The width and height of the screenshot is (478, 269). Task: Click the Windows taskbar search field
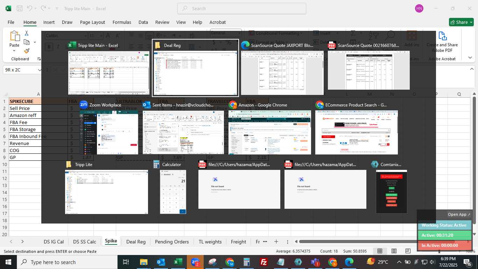pyautogui.click(x=67, y=262)
